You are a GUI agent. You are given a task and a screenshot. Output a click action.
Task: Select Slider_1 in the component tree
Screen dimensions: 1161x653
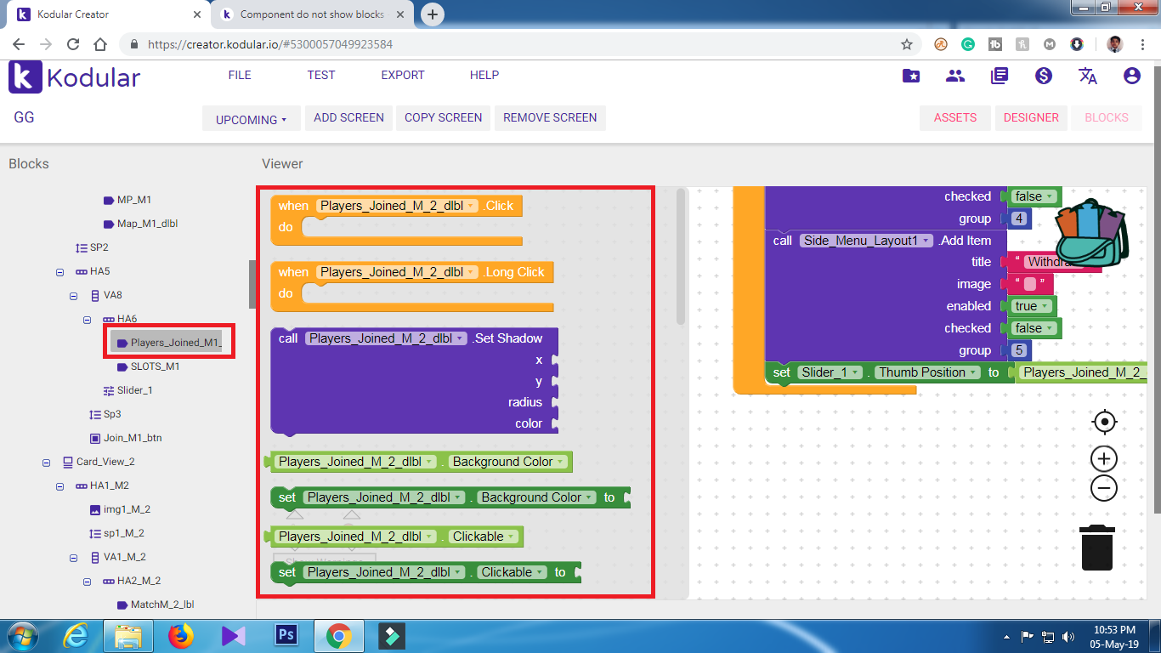tap(133, 390)
